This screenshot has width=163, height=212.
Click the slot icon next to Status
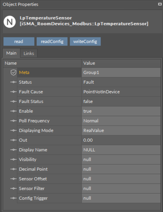pyautogui.click(x=14, y=82)
